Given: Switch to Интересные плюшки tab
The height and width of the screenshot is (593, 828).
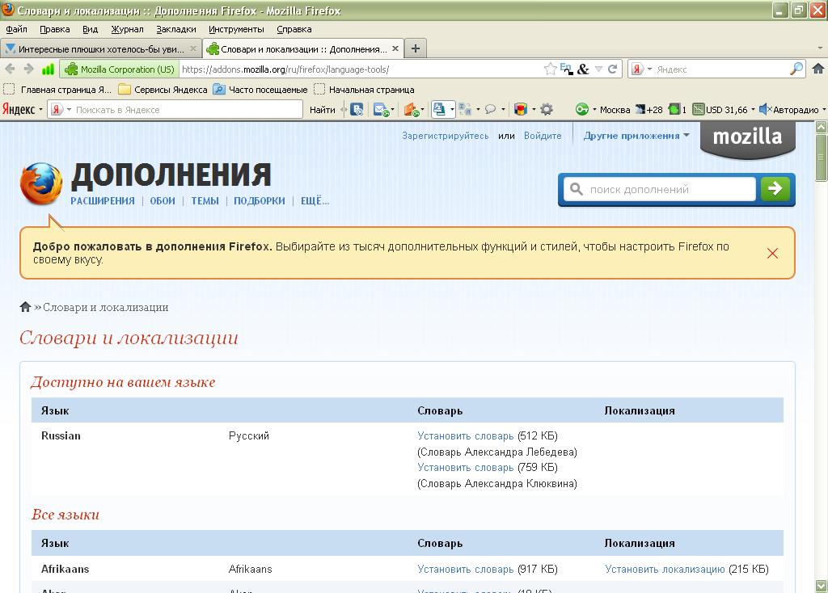Looking at the screenshot, I should [101, 49].
